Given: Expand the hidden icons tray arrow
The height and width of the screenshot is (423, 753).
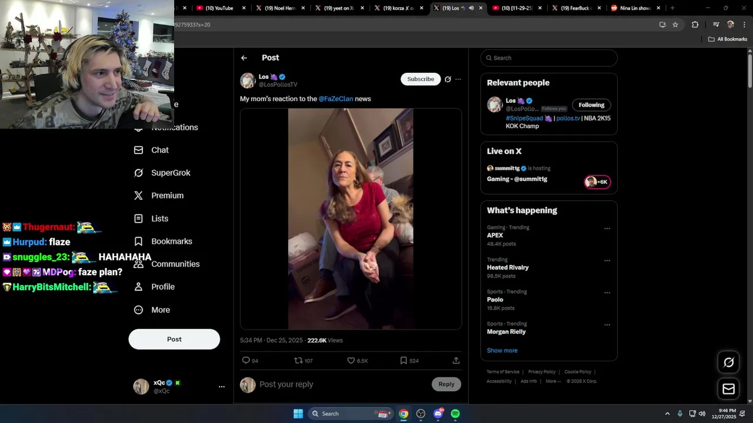Looking at the screenshot, I should 667,414.
